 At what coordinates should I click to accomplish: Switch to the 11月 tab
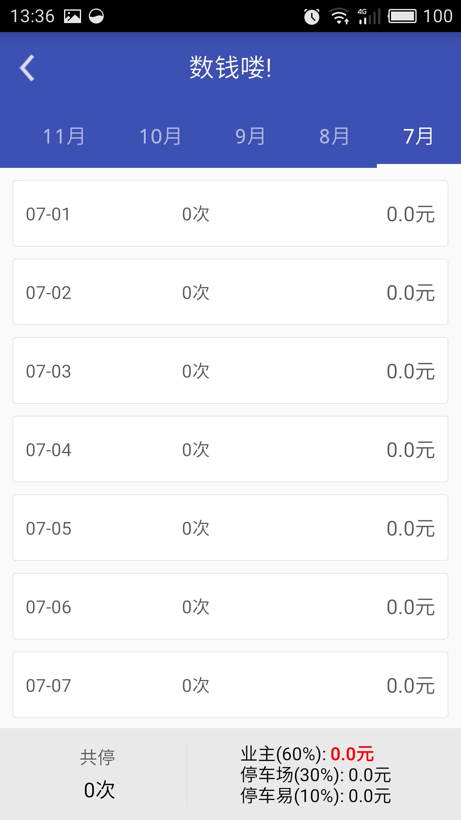[64, 137]
